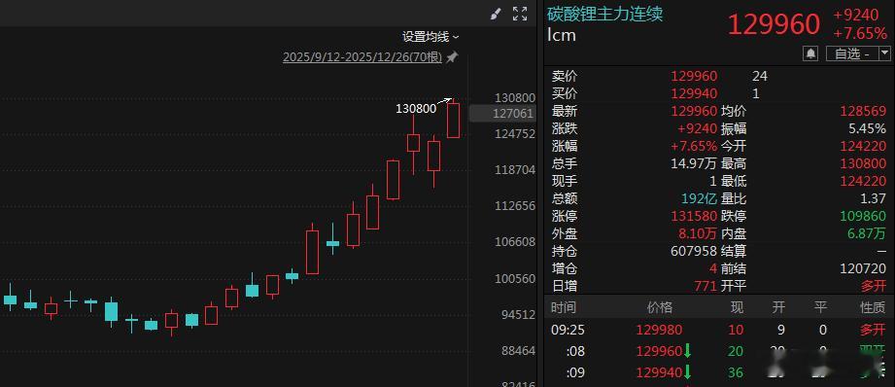The height and width of the screenshot is (387, 895).
Task: Click contract code lcm
Action: point(562,35)
